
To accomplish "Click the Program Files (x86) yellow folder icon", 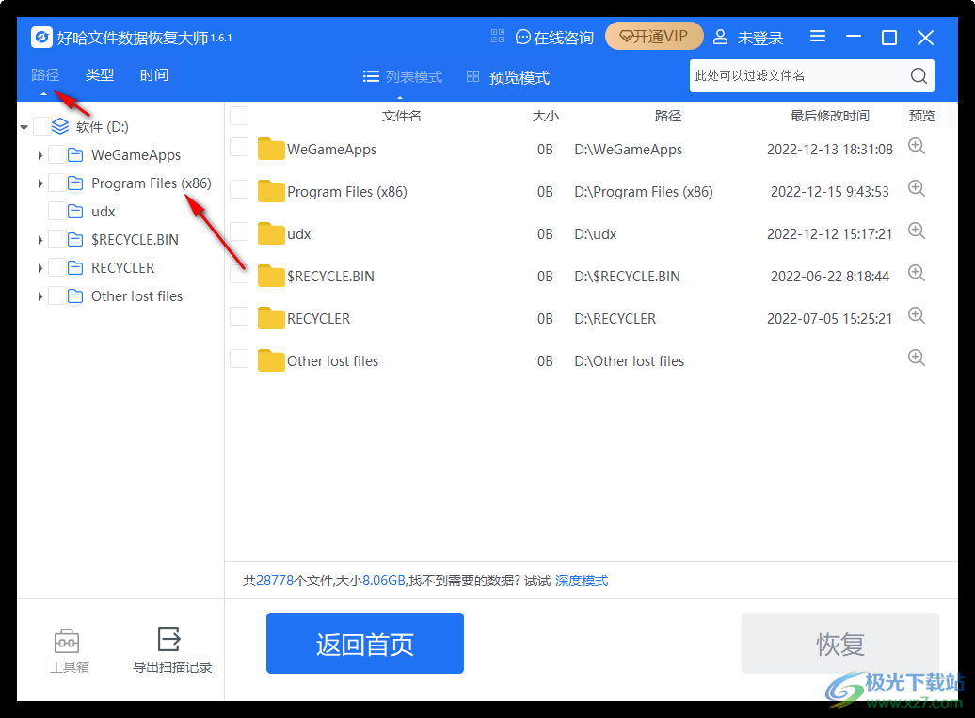I will [271, 191].
